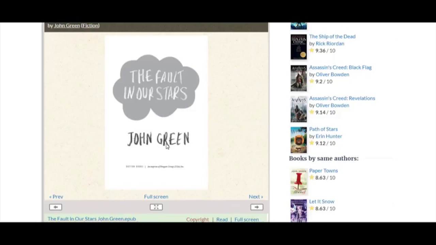Click the star icon beside 9.36 rating
Image resolution: width=436 pixels, height=245 pixels.
click(312, 50)
